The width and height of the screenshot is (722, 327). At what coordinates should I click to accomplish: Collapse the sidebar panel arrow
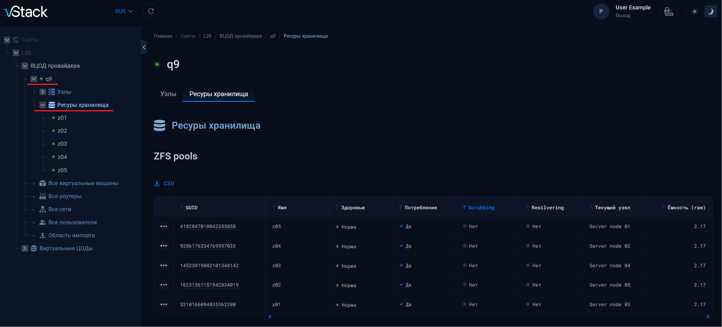(x=144, y=47)
